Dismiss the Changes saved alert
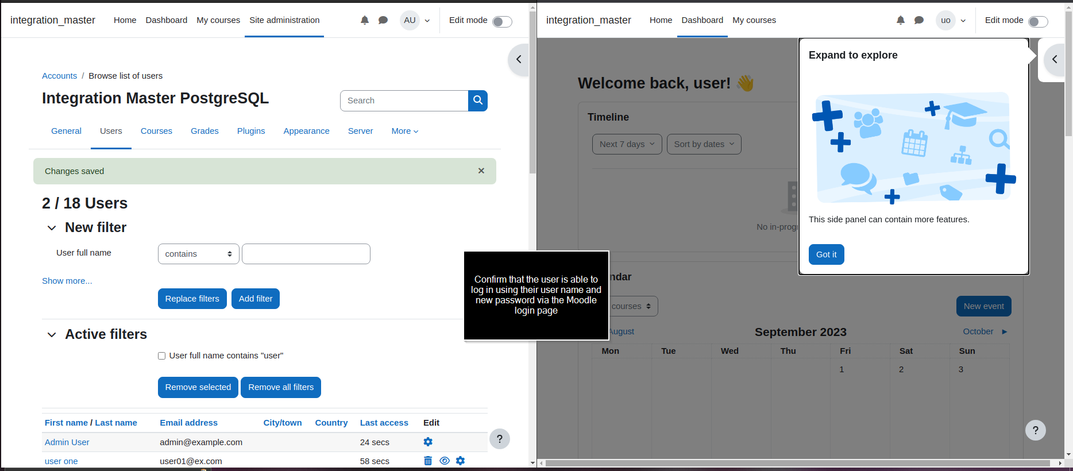Screen dimensions: 1073x471 [481, 171]
